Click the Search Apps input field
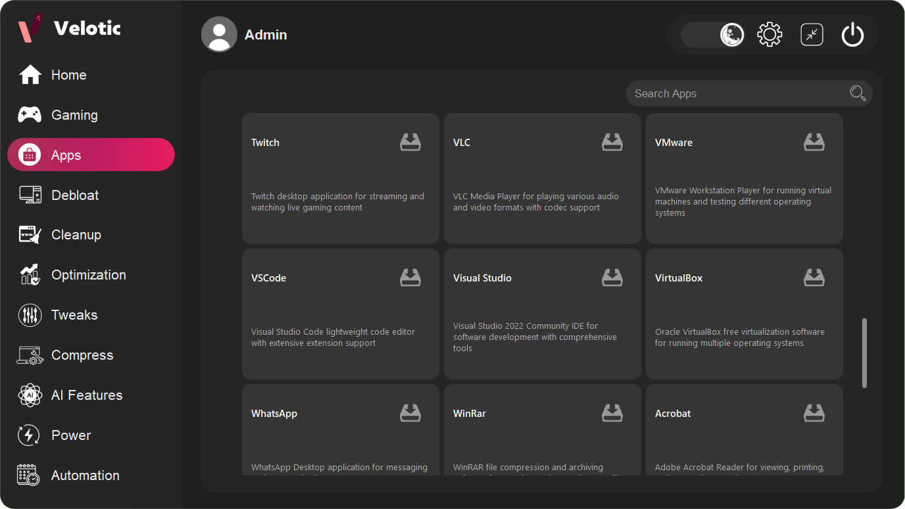Screen dimensions: 905x509 [737, 93]
